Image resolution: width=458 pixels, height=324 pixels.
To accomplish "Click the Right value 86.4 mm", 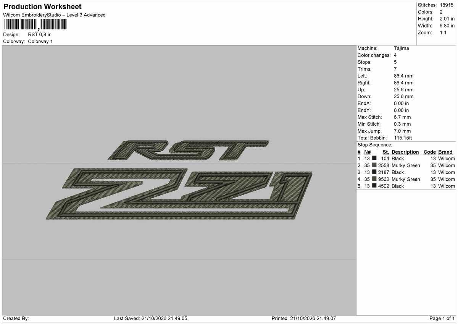I will (403, 83).
